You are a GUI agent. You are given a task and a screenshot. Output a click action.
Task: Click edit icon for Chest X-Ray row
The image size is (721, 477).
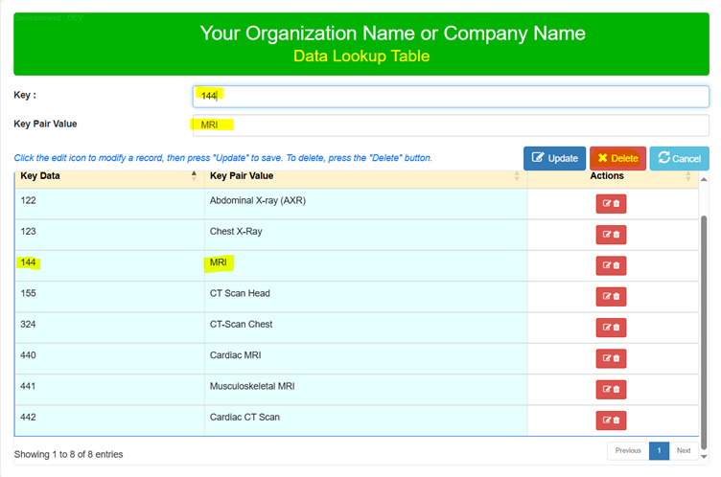611,235
